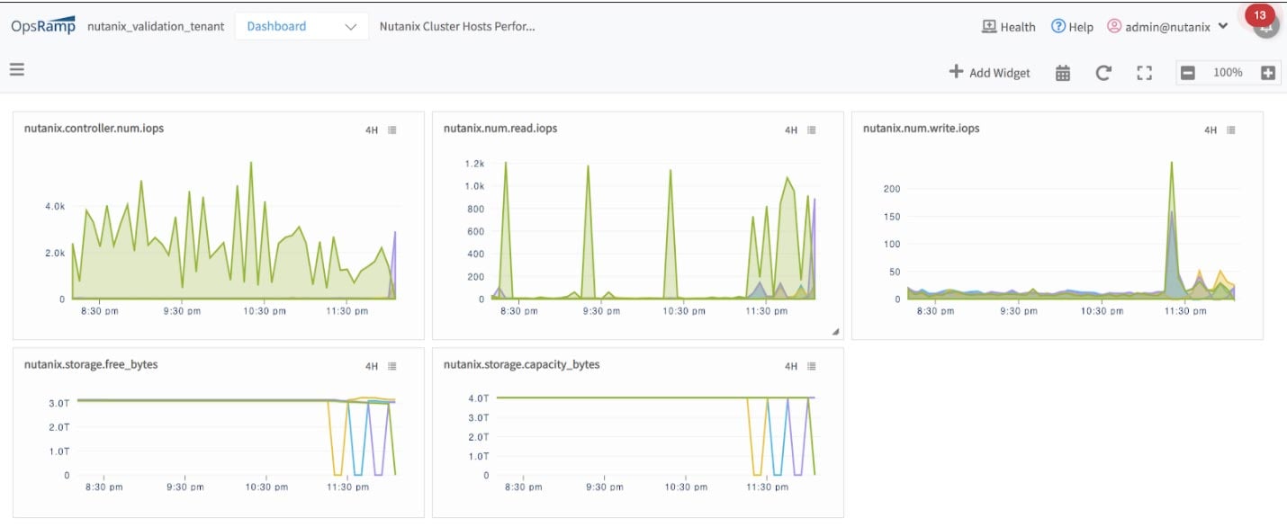
Task: Open the nutanix.controller.num.iops widget options icon
Action: tap(391, 129)
